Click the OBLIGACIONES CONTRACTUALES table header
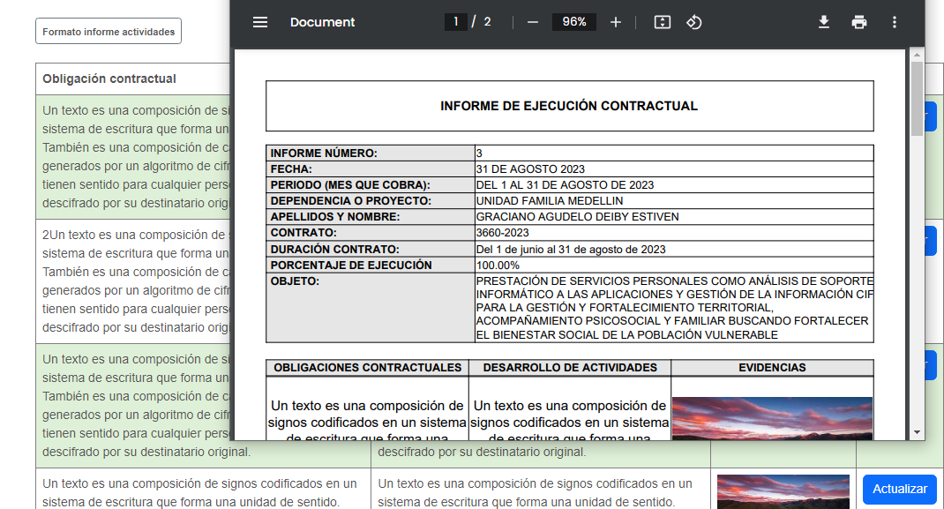Viewport: 944px width, 509px height. coord(367,368)
